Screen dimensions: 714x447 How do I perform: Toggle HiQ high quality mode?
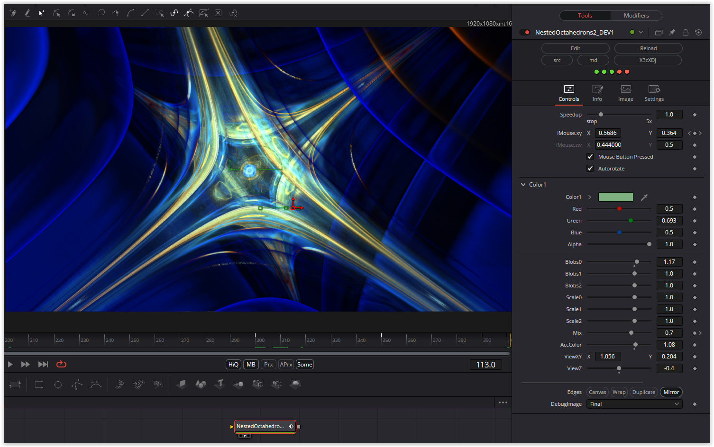[x=233, y=365]
